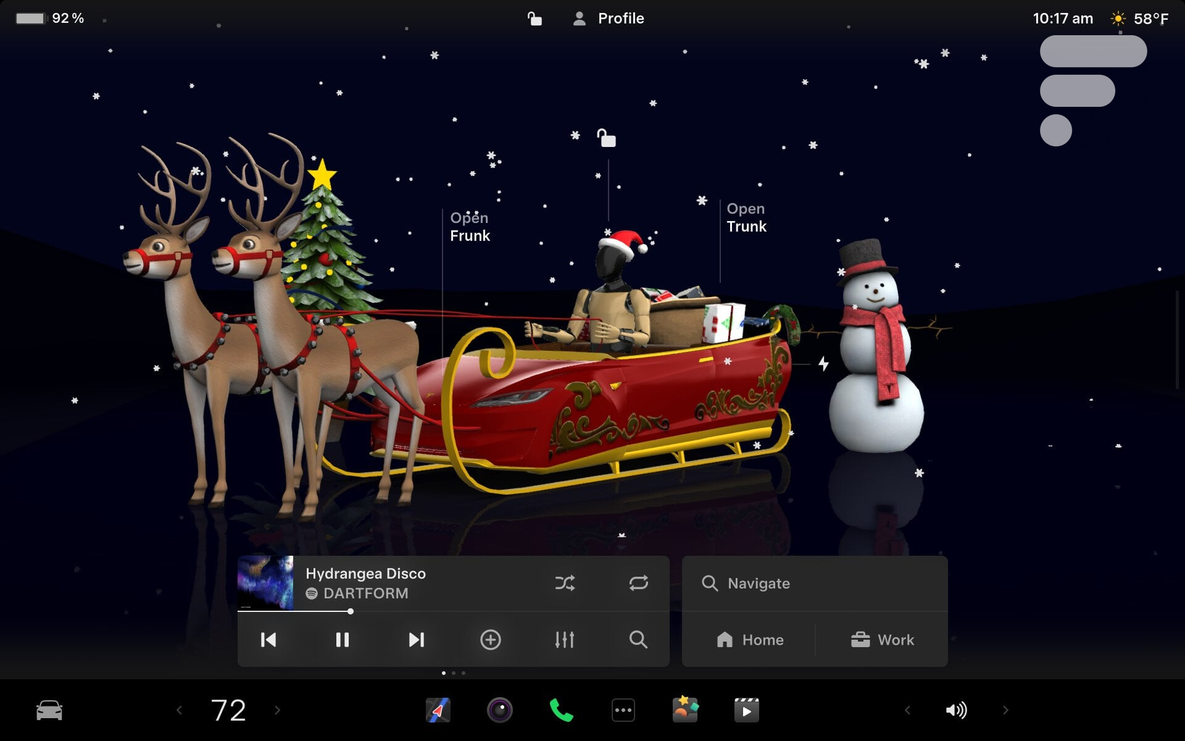Navigate to Home shortcut
Viewport: 1185px width, 741px height.
coord(750,640)
